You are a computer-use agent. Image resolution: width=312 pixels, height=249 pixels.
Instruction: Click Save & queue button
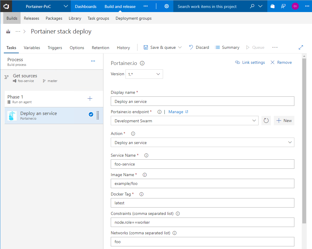(x=160, y=47)
